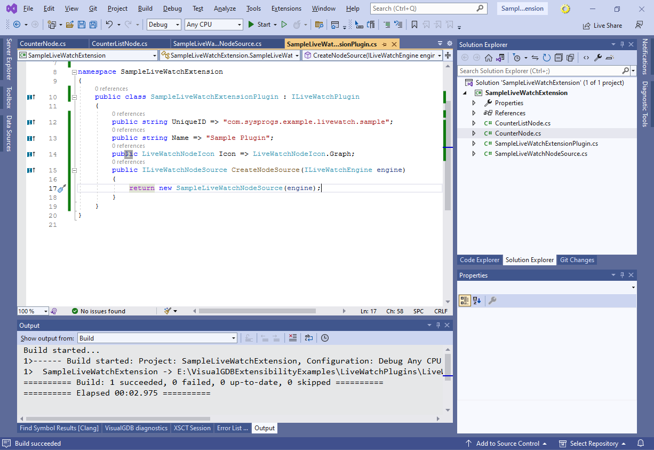The image size is (654, 450).
Task: Open the Debug configuration dropdown
Action: [x=165, y=25]
